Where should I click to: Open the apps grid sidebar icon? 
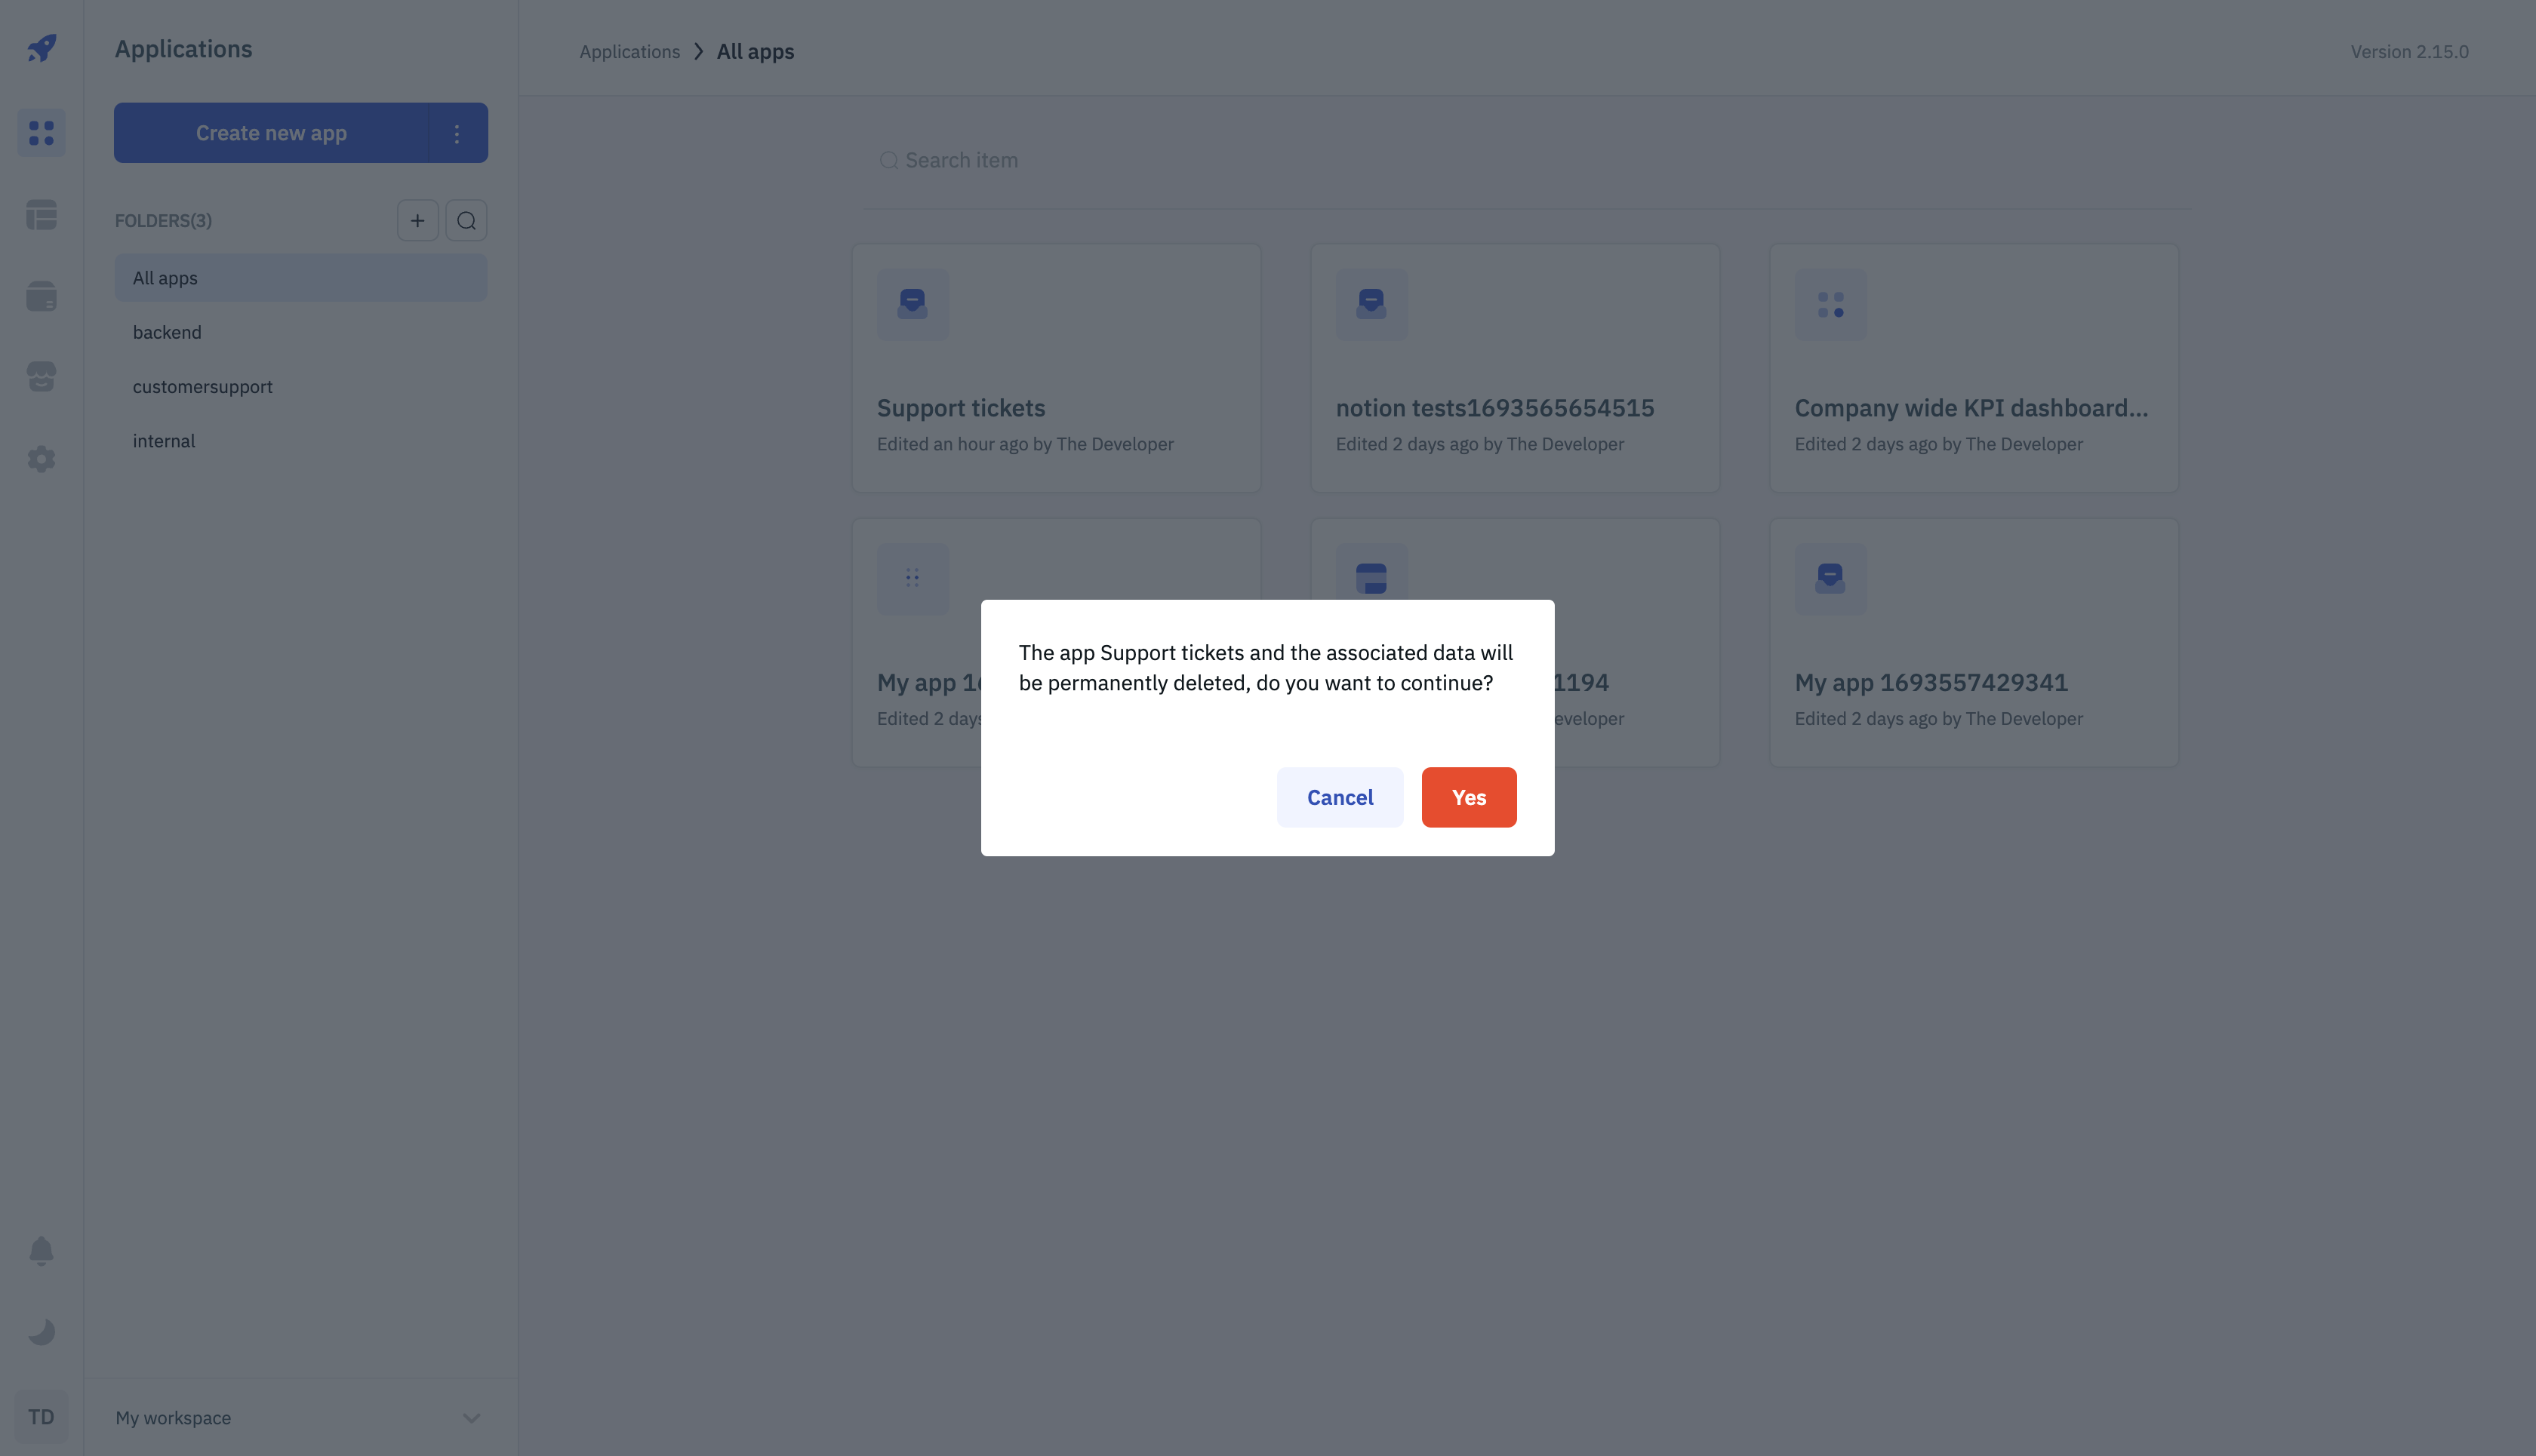tap(41, 133)
